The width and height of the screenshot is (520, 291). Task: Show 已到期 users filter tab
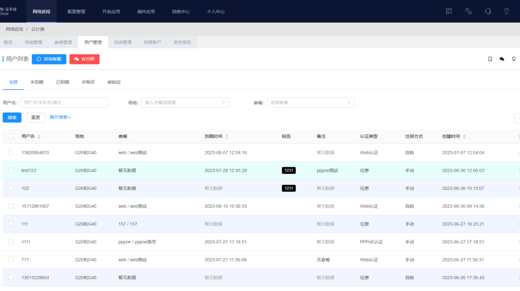(x=62, y=82)
